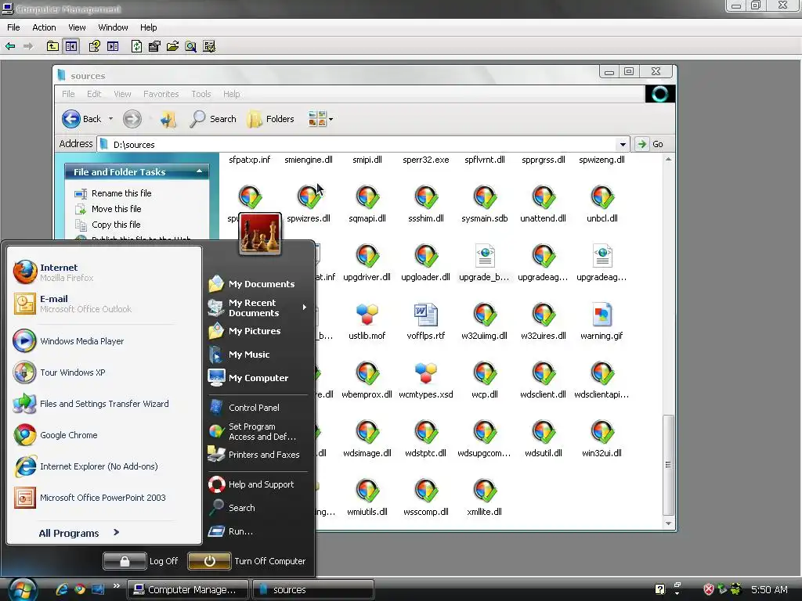Click the Go button beside address bar

click(x=651, y=144)
